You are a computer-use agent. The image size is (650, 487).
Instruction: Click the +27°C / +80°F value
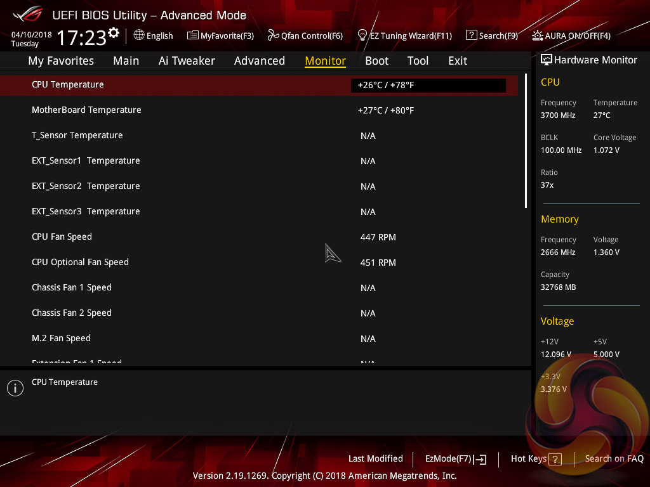(x=386, y=110)
